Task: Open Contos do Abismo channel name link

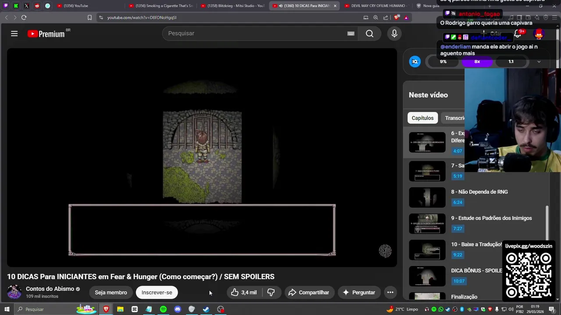Action: [x=50, y=289]
